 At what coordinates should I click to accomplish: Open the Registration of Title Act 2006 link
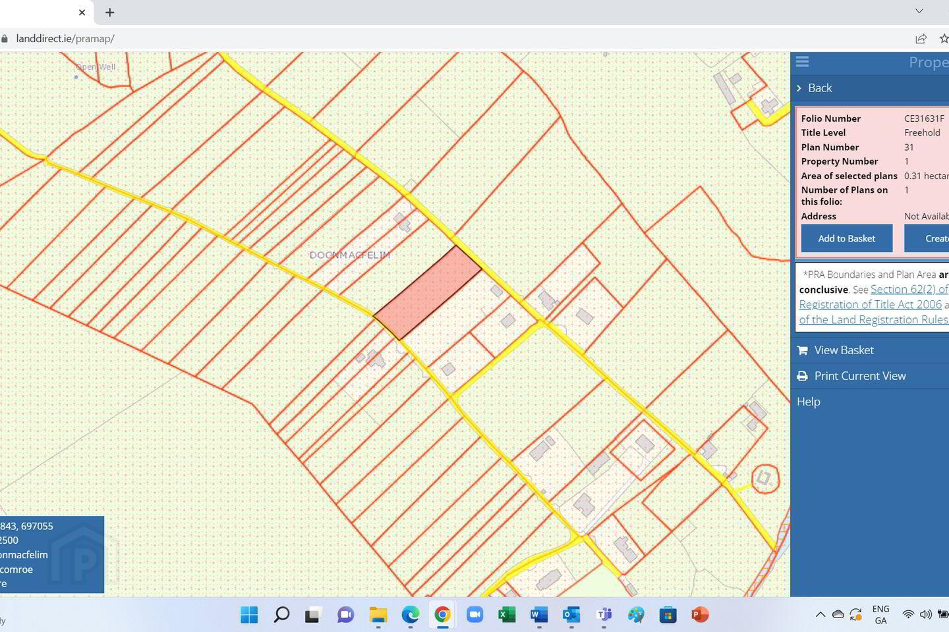pos(871,304)
